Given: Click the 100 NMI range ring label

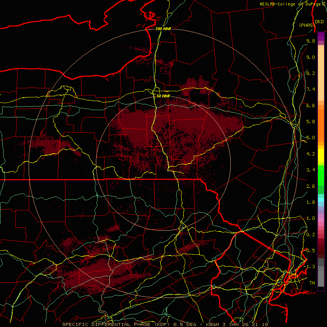Looking at the screenshot, I should tap(163, 29).
